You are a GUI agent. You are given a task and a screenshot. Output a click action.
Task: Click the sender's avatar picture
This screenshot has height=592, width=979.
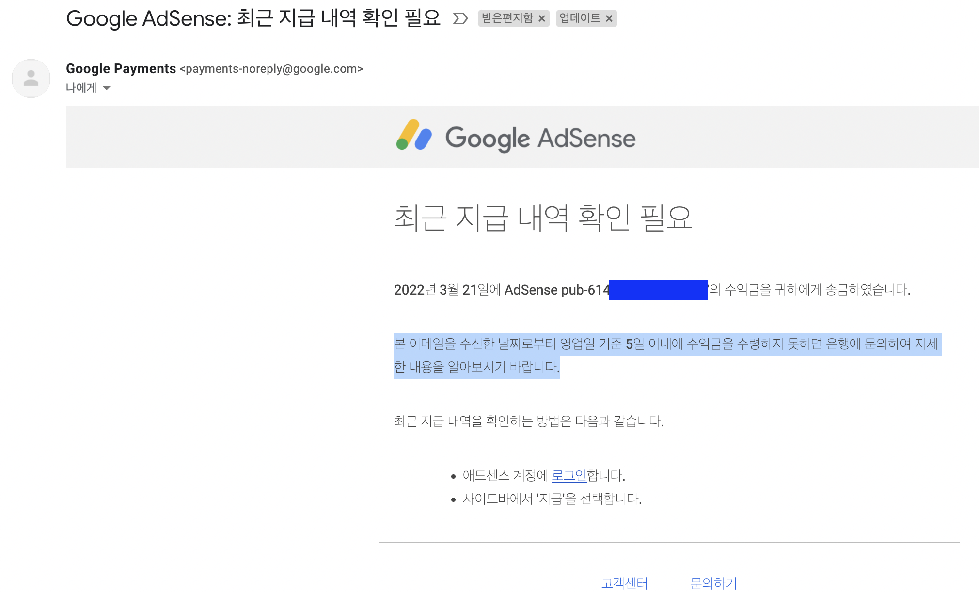point(31,78)
